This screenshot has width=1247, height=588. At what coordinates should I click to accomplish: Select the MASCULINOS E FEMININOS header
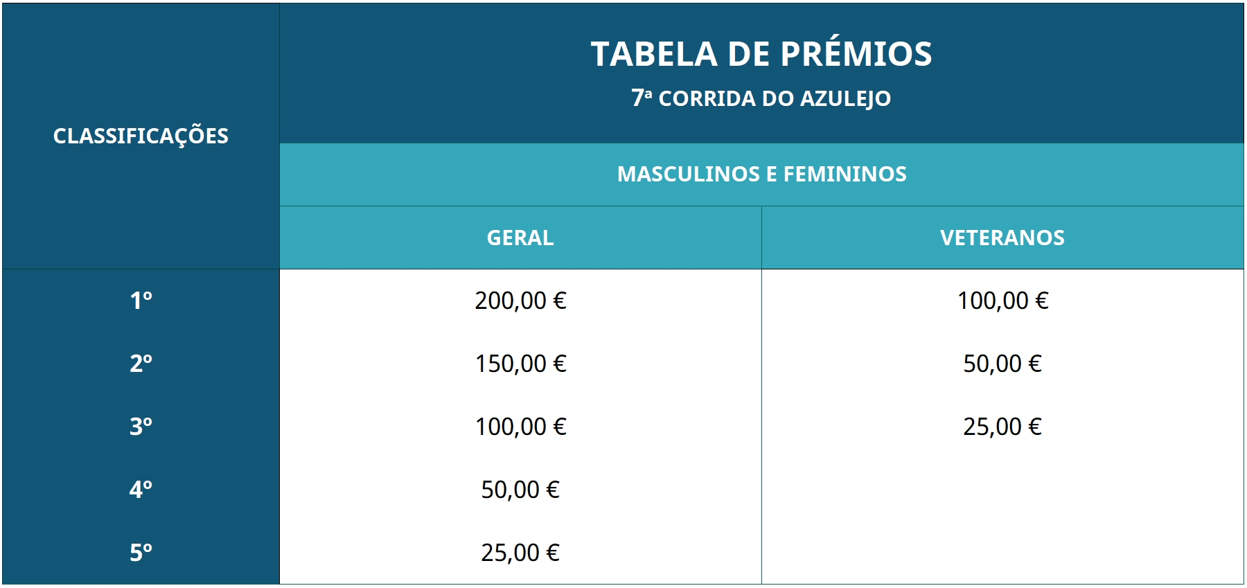(x=761, y=175)
